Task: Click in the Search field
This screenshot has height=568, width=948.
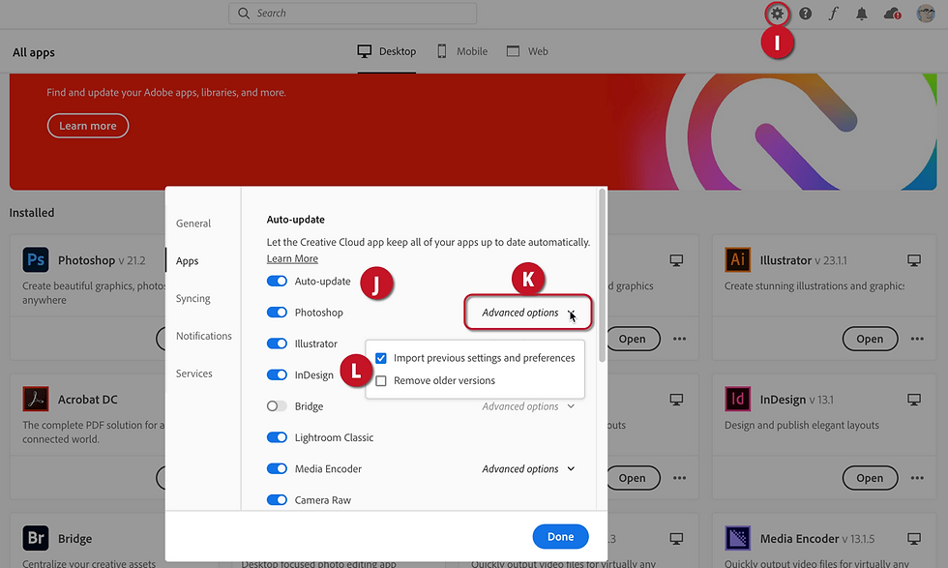Action: (352, 14)
